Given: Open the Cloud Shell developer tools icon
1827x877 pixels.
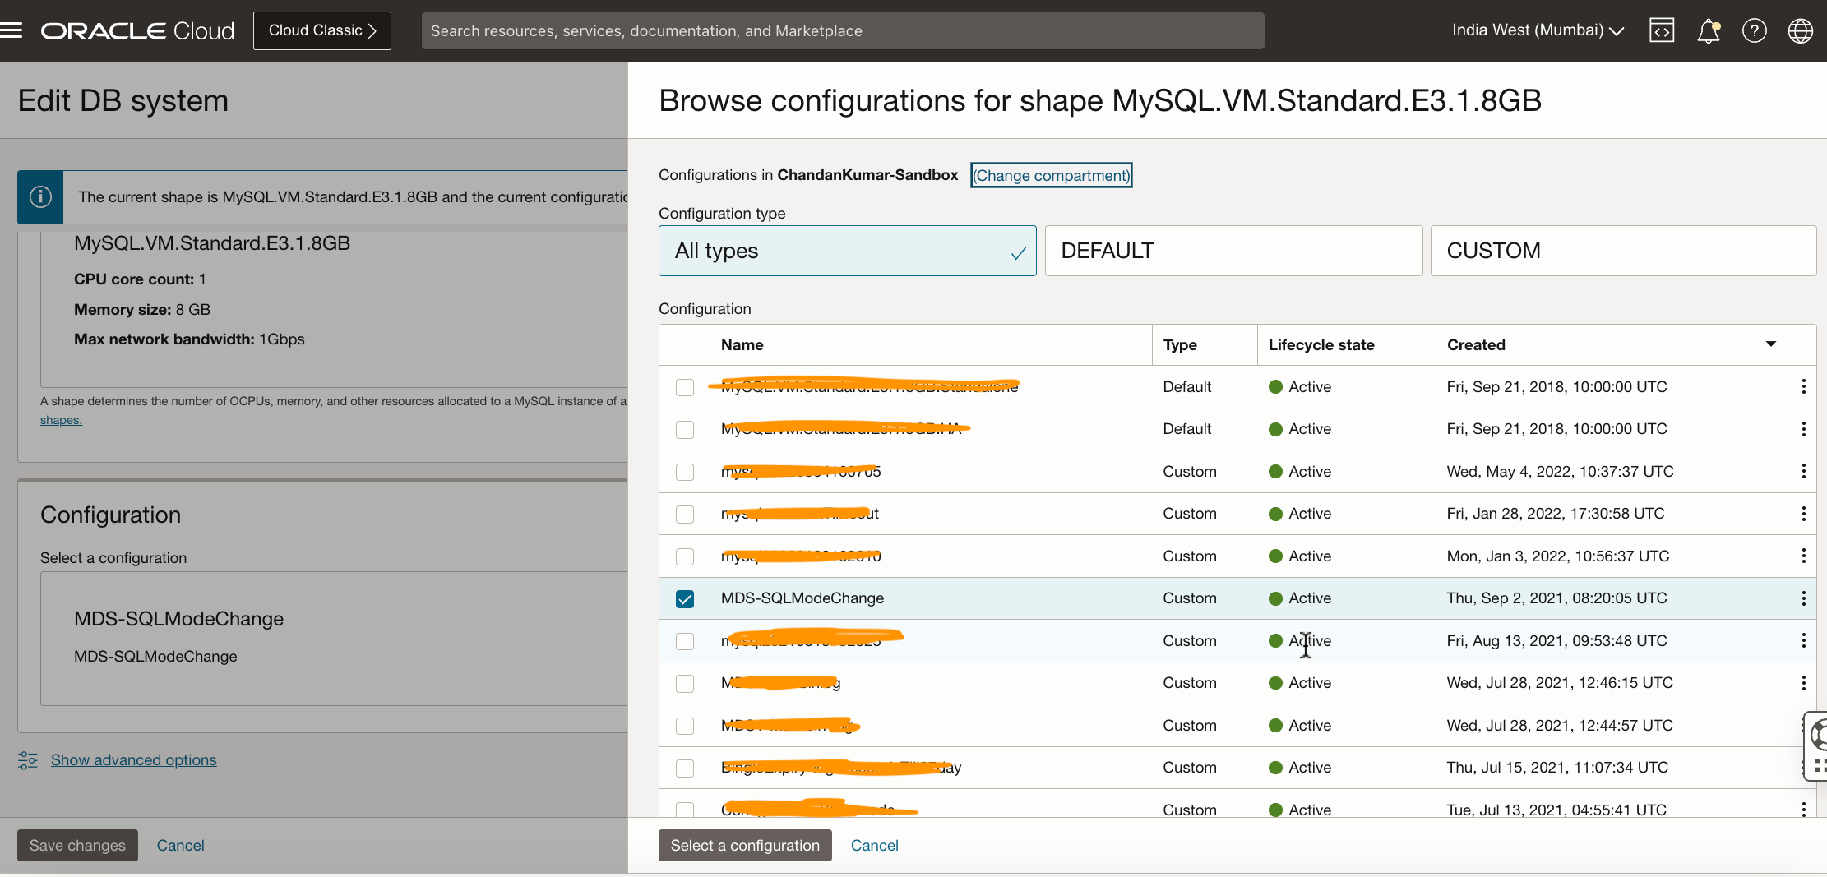Looking at the screenshot, I should click(1662, 30).
